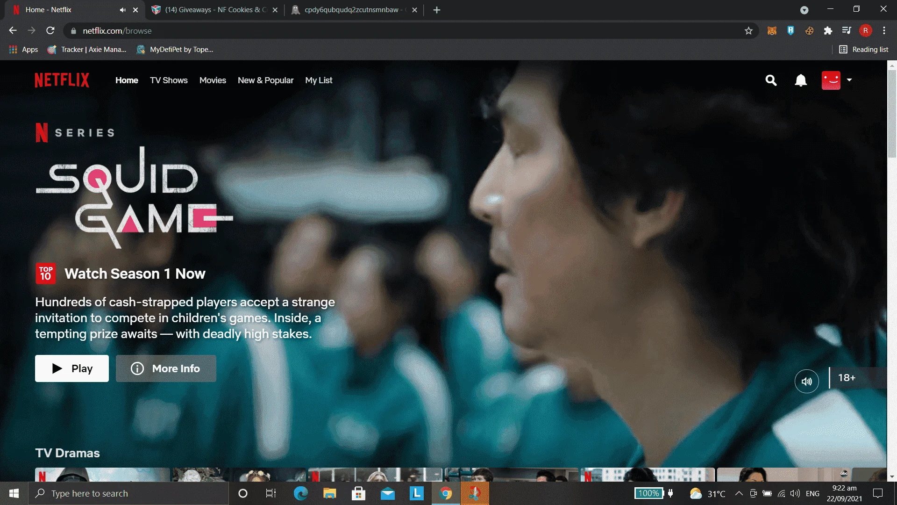The image size is (897, 505).
Task: Open Chrome profile R avatar
Action: coord(865,31)
